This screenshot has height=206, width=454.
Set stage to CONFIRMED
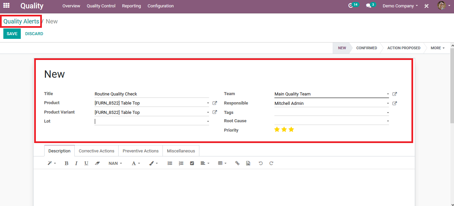tap(367, 48)
